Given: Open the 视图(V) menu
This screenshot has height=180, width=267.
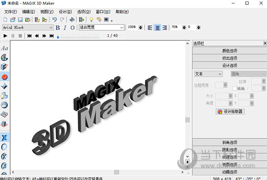Looking at the screenshot, I should pyautogui.click(x=47, y=12).
